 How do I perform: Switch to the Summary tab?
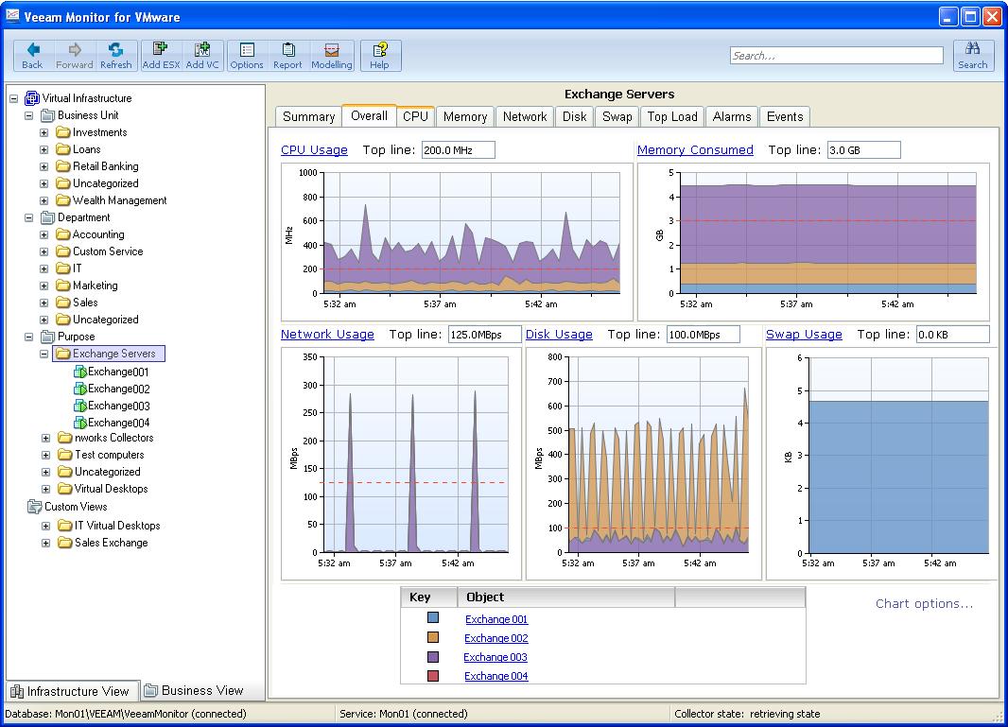coord(308,116)
